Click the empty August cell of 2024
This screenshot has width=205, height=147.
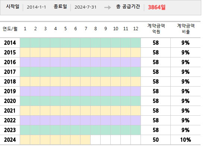(95, 140)
